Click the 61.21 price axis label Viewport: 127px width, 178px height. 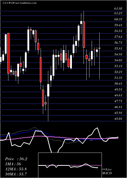coord(118,13)
